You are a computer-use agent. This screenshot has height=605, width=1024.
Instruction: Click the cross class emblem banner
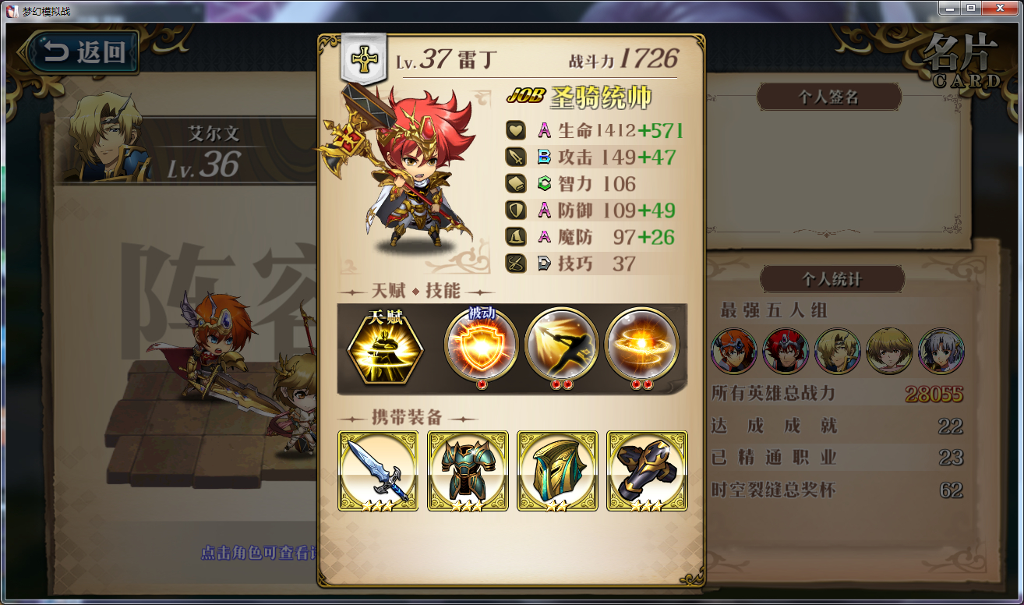click(363, 58)
